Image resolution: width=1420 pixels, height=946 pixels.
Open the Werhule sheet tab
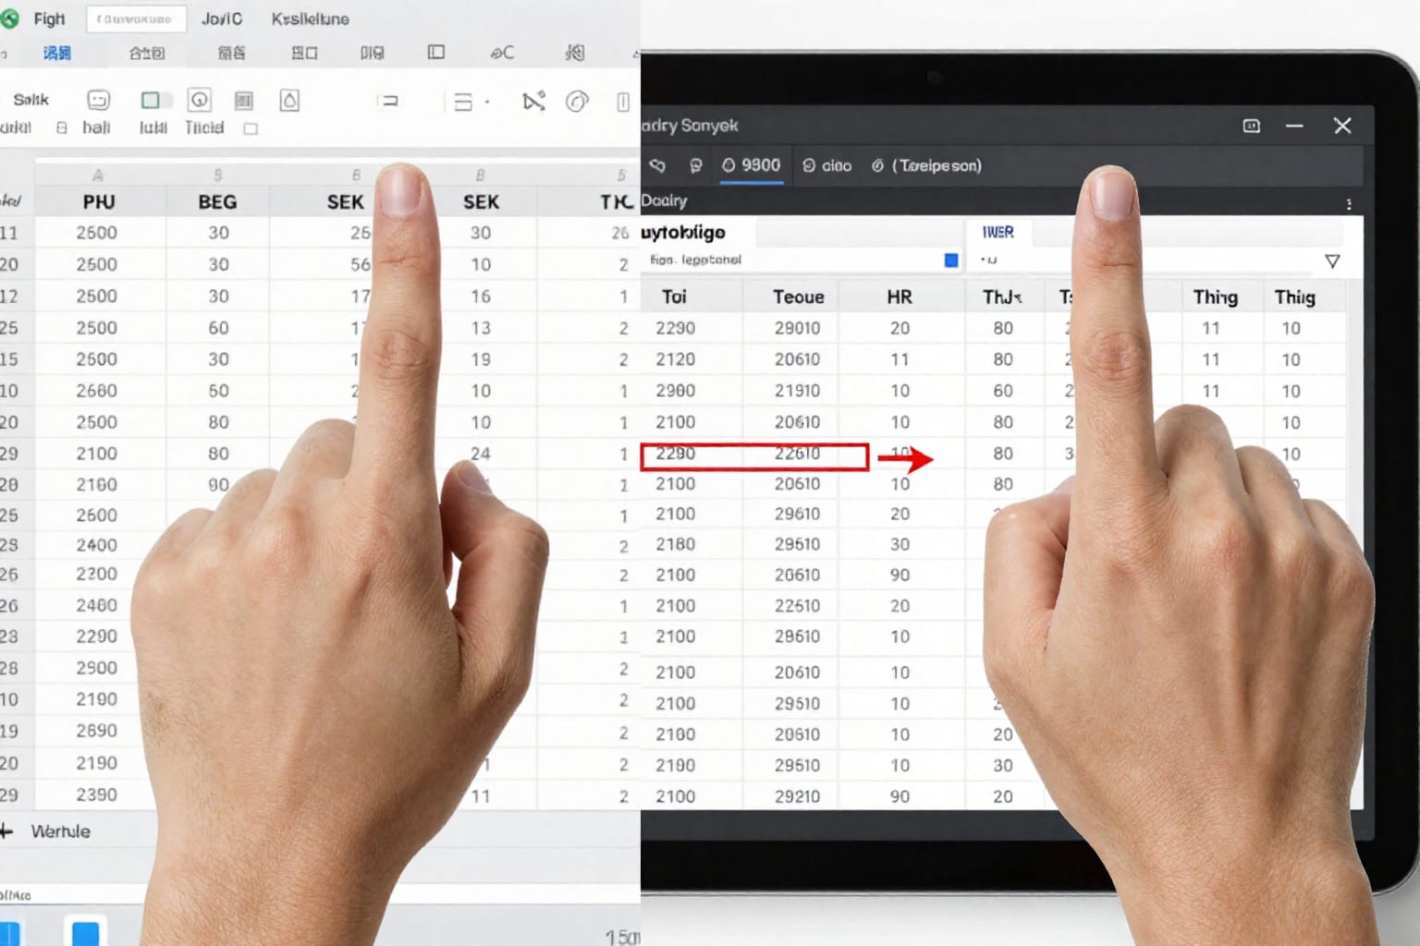click(61, 831)
